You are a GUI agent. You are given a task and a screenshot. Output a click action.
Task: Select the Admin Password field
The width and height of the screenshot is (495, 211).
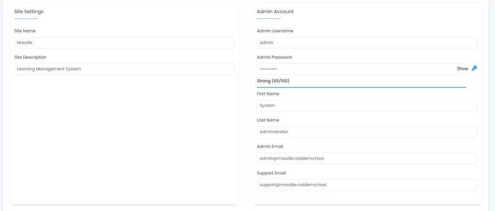coord(355,69)
